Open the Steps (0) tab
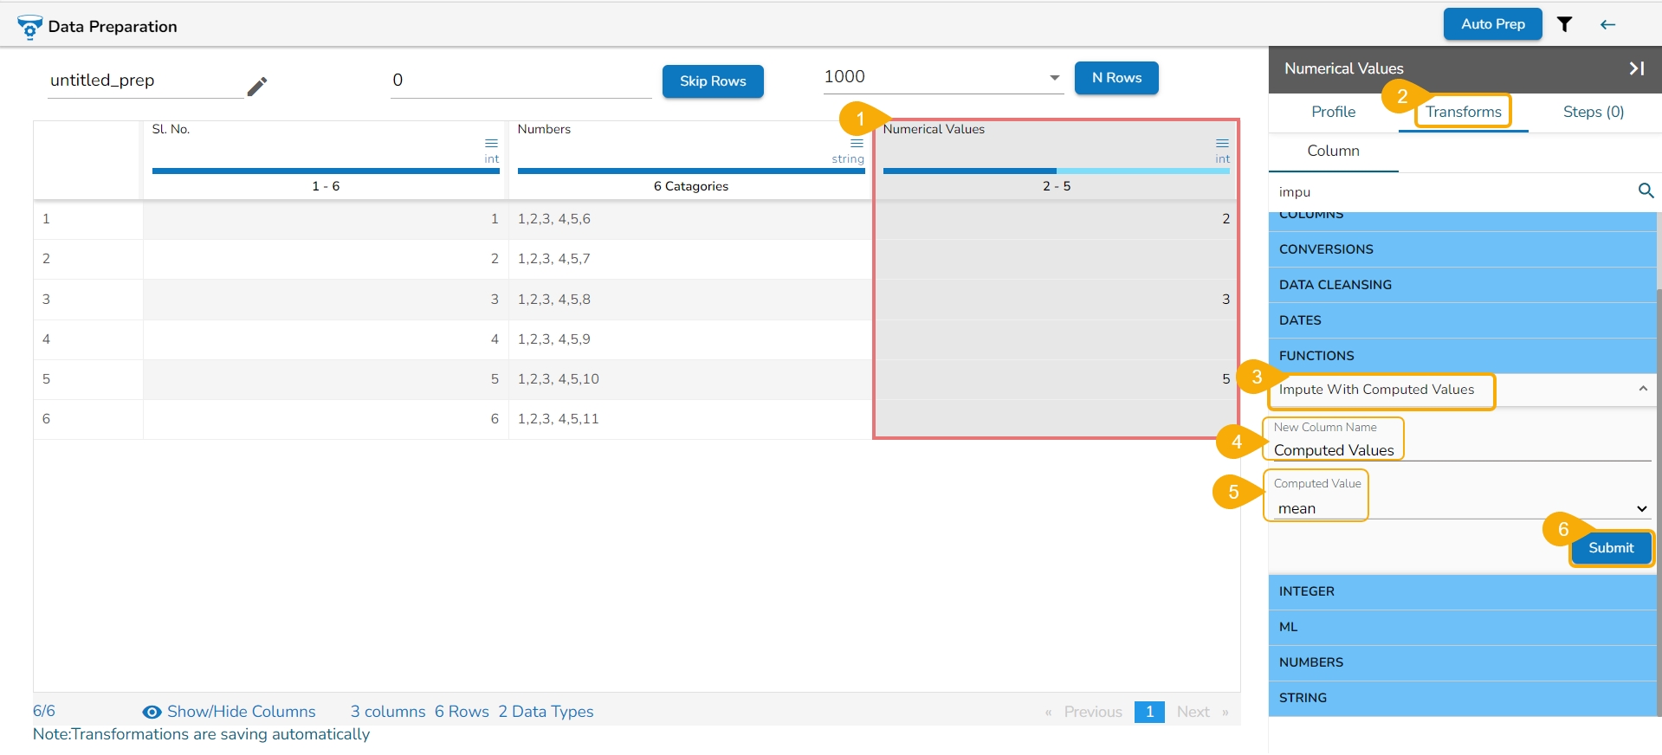This screenshot has height=755, width=1662. click(1593, 112)
